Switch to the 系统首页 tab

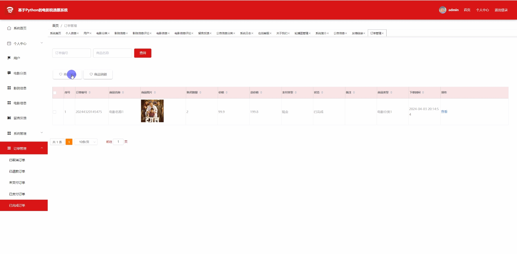pos(56,33)
